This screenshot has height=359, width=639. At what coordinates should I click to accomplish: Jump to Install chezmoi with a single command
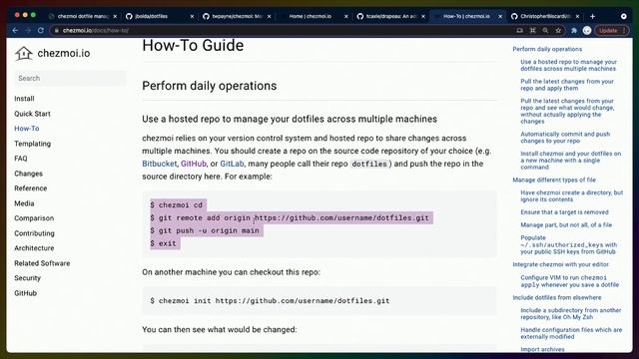[570, 161]
